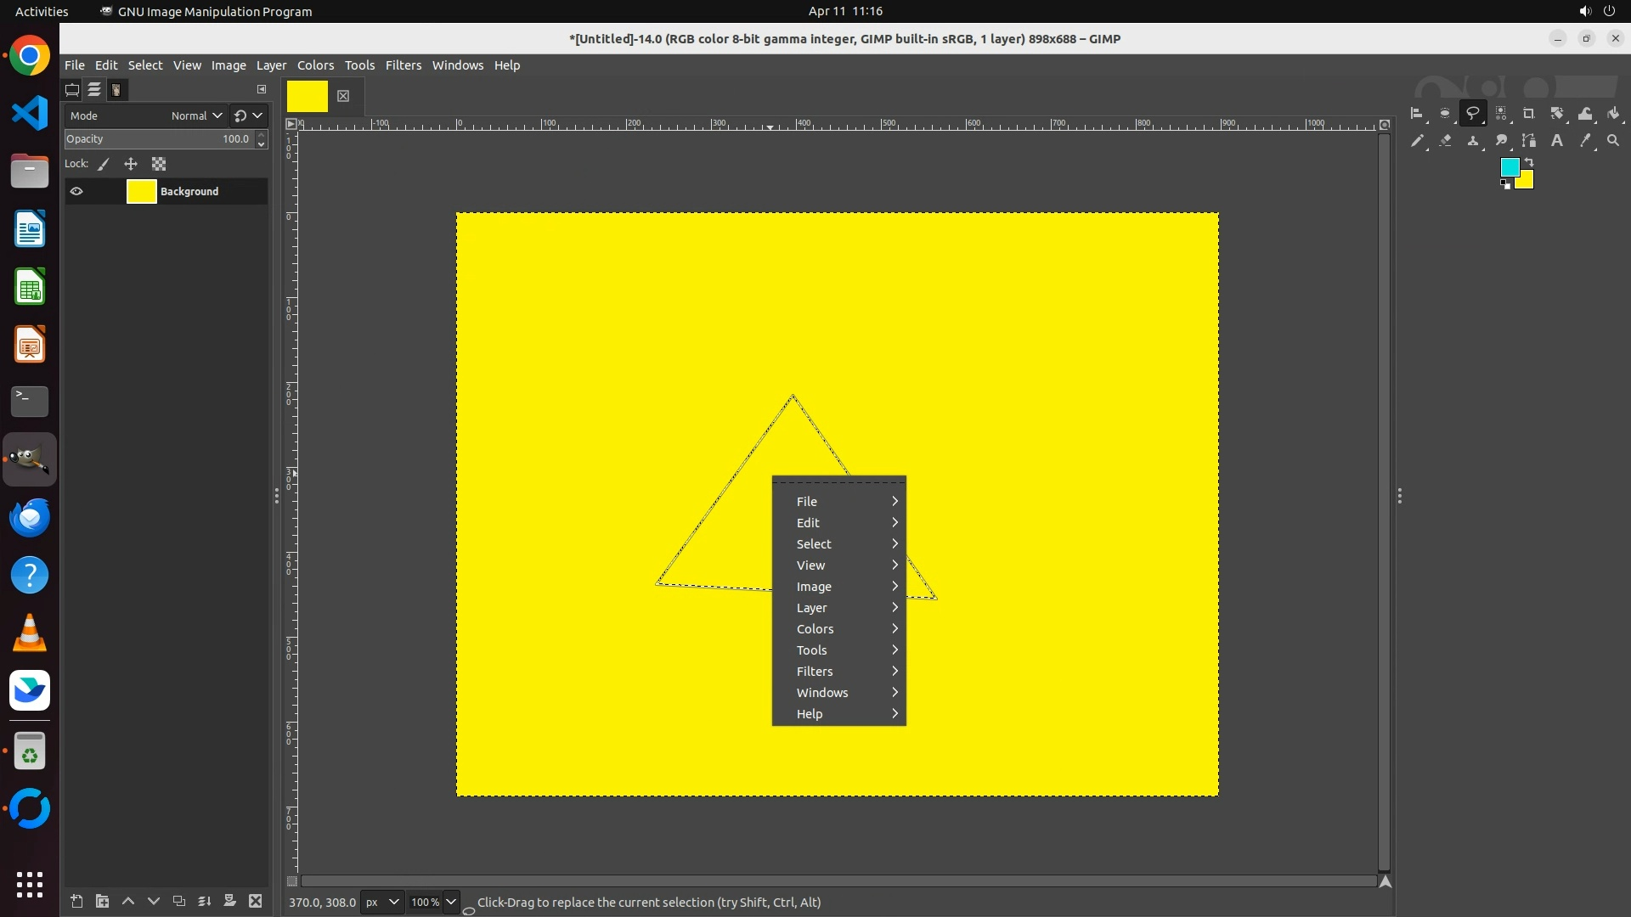Viewport: 1631px width, 917px height.
Task: Swap foreground and background colors arrow
Action: (1529, 161)
